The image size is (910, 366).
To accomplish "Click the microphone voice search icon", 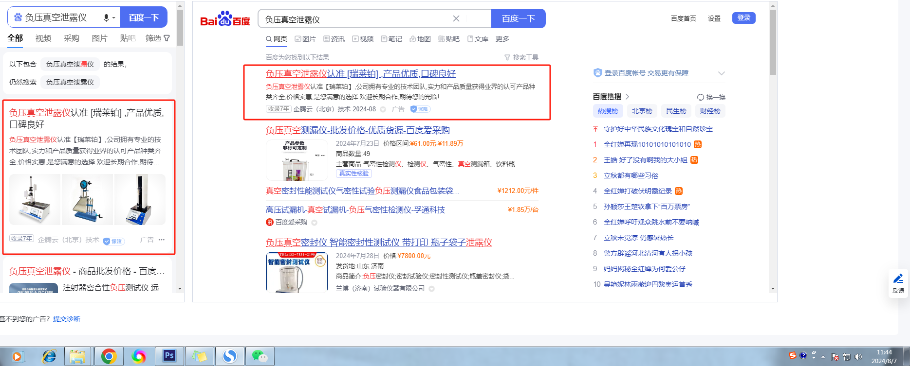I will click(x=106, y=18).
